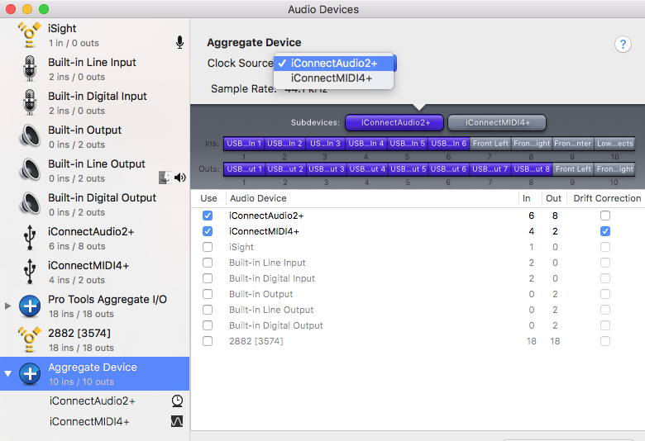Enable Use checkbox for iSight

(x=208, y=247)
